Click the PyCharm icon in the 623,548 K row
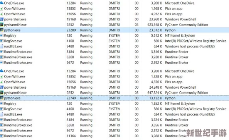 pyautogui.click(x=2, y=25)
